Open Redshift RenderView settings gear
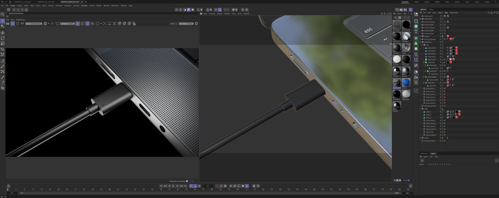 196,23
